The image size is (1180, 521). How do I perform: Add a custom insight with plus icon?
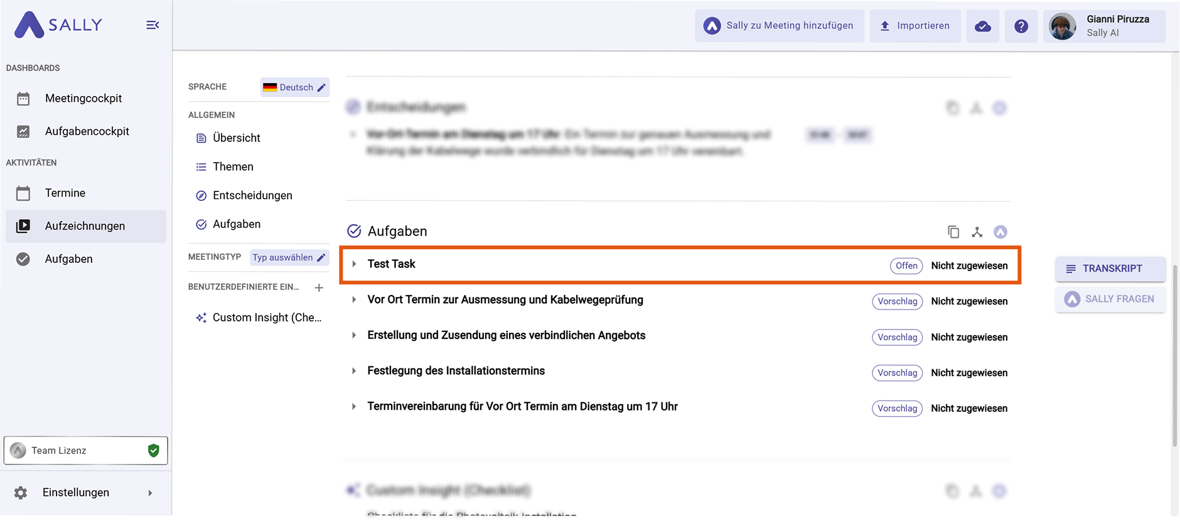pyautogui.click(x=319, y=287)
